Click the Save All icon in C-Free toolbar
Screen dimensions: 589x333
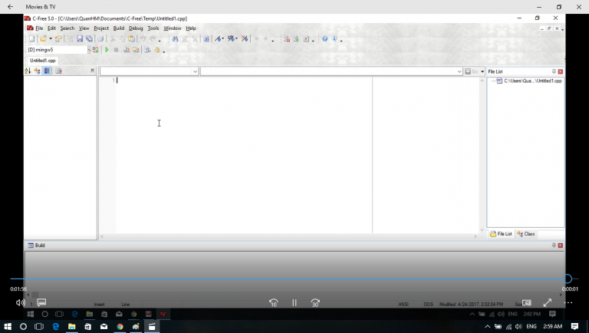(x=90, y=38)
